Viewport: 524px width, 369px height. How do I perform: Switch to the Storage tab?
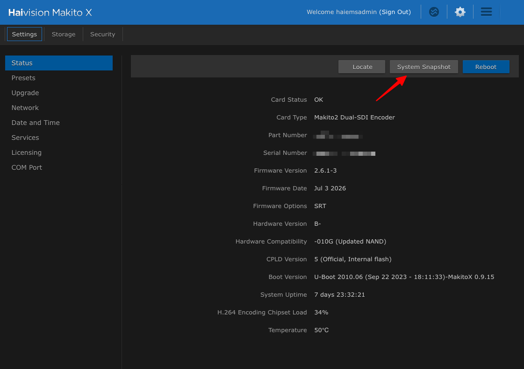(x=64, y=34)
